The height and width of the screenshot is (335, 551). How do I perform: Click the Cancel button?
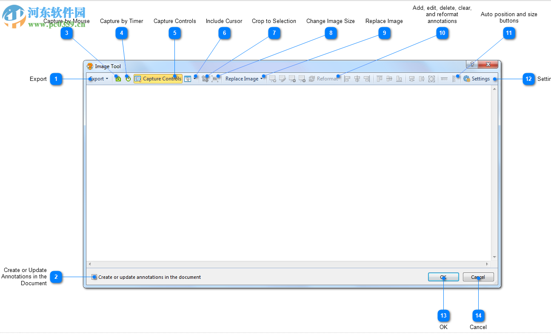[478, 277]
